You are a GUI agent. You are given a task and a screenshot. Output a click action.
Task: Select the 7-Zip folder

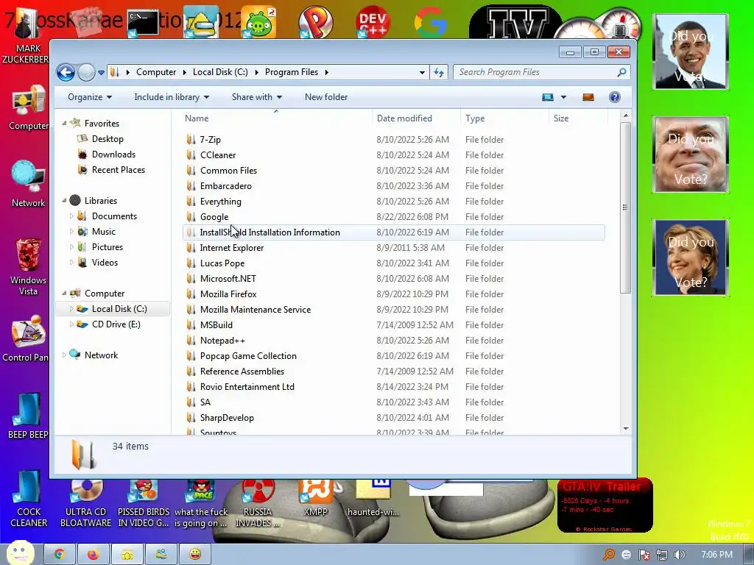point(393,140)
